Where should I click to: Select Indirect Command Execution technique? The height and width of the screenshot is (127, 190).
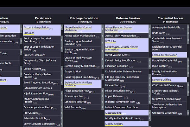tap(126, 107)
